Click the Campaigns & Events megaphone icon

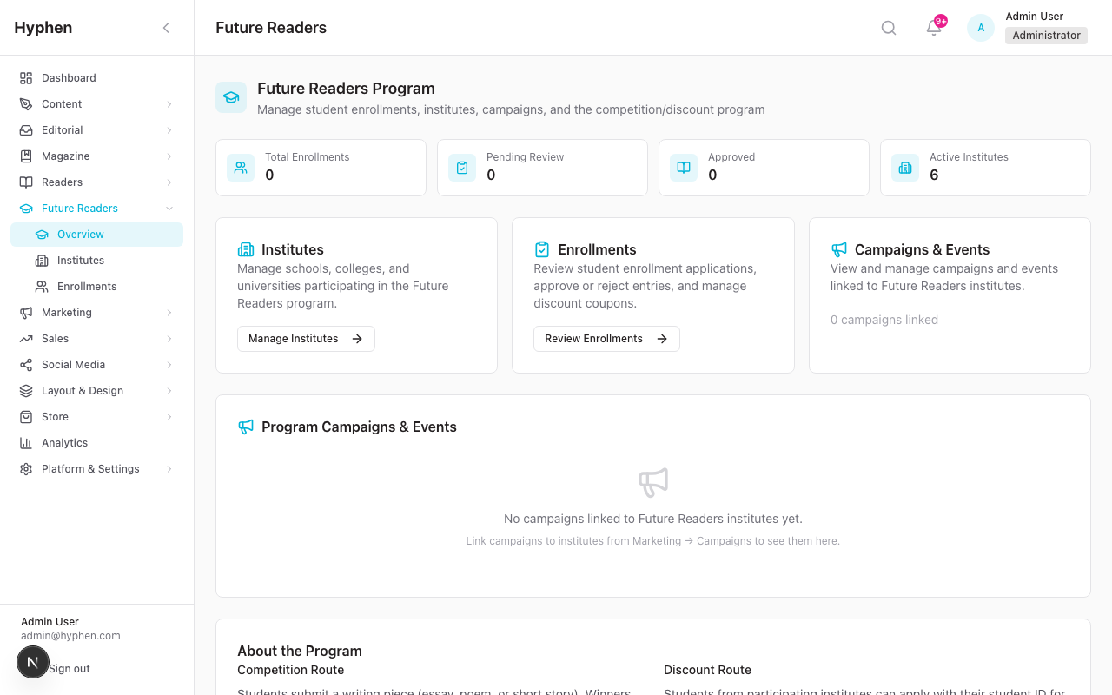pos(838,249)
